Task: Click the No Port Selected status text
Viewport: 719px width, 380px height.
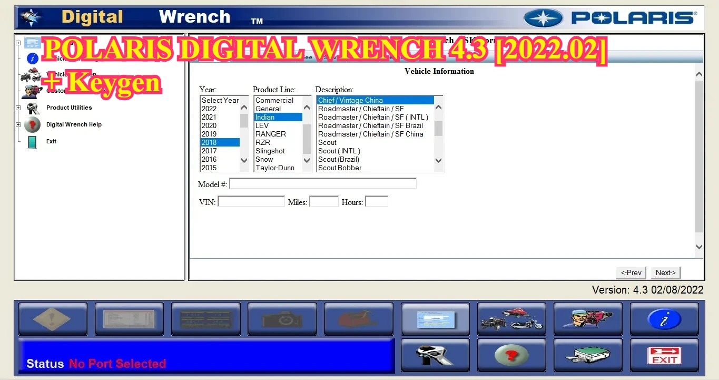Action: pos(117,364)
